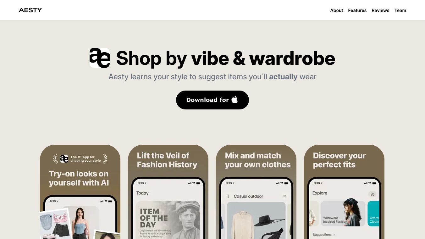Click the Download for Apple button
Viewport: 425px width, 239px height.
click(213, 100)
